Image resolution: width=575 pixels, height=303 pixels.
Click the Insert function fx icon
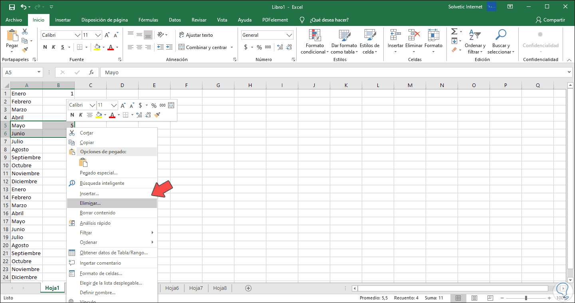pyautogui.click(x=91, y=72)
